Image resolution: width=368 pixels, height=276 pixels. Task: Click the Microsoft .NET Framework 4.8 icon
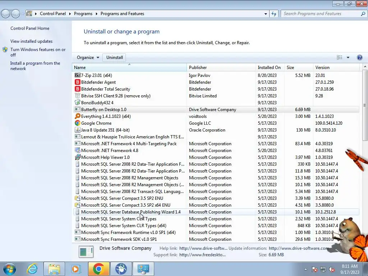pyautogui.click(x=78, y=151)
